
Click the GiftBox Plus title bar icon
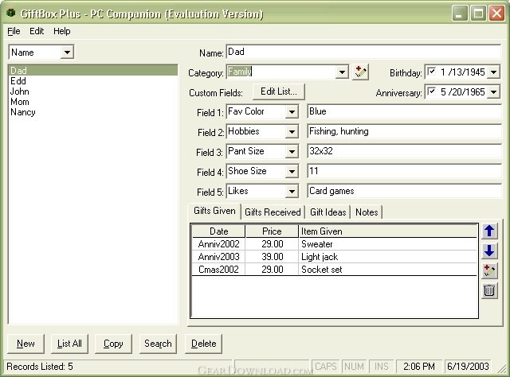coord(10,14)
